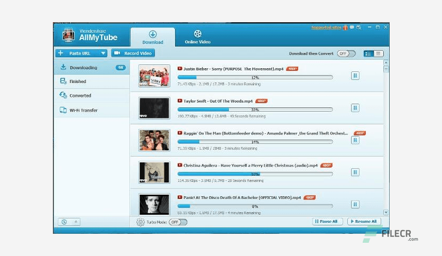Click the YouTube icon of Raggin' item
The width and height of the screenshot is (442, 256).
click(180, 133)
